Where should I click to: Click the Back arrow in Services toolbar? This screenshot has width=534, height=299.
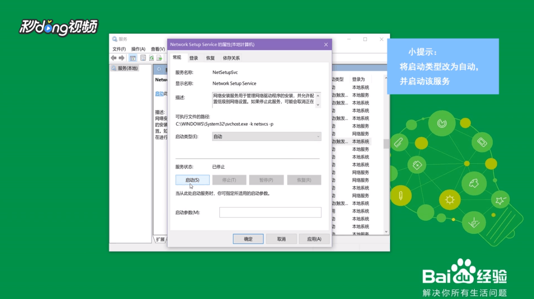click(x=114, y=58)
